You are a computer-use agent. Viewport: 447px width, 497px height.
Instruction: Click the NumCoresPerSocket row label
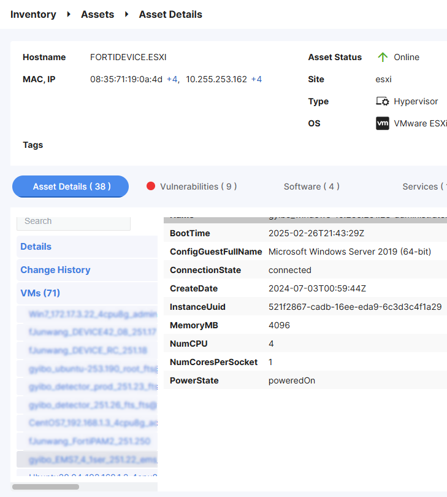coord(214,362)
